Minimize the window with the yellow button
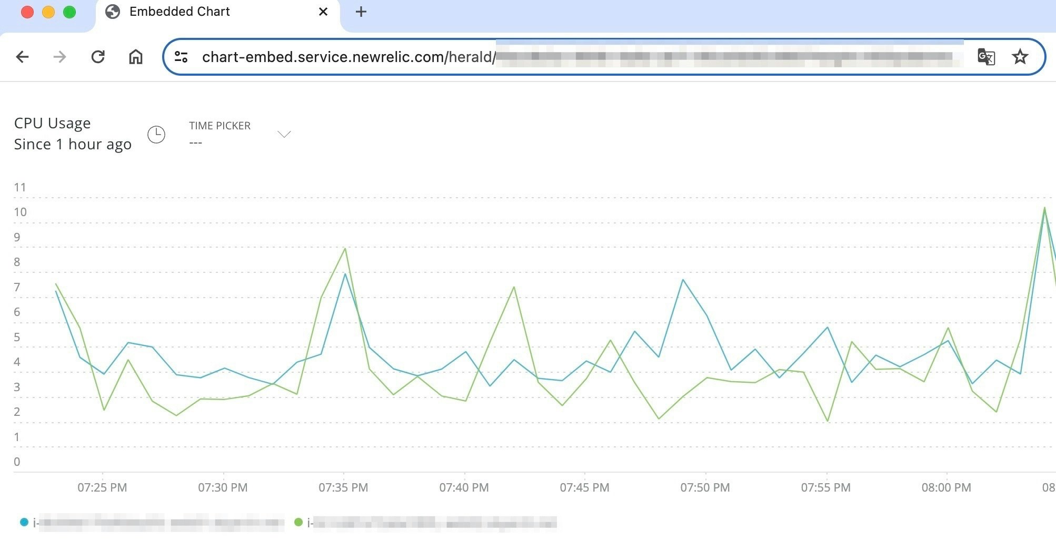The height and width of the screenshot is (551, 1056). tap(48, 12)
